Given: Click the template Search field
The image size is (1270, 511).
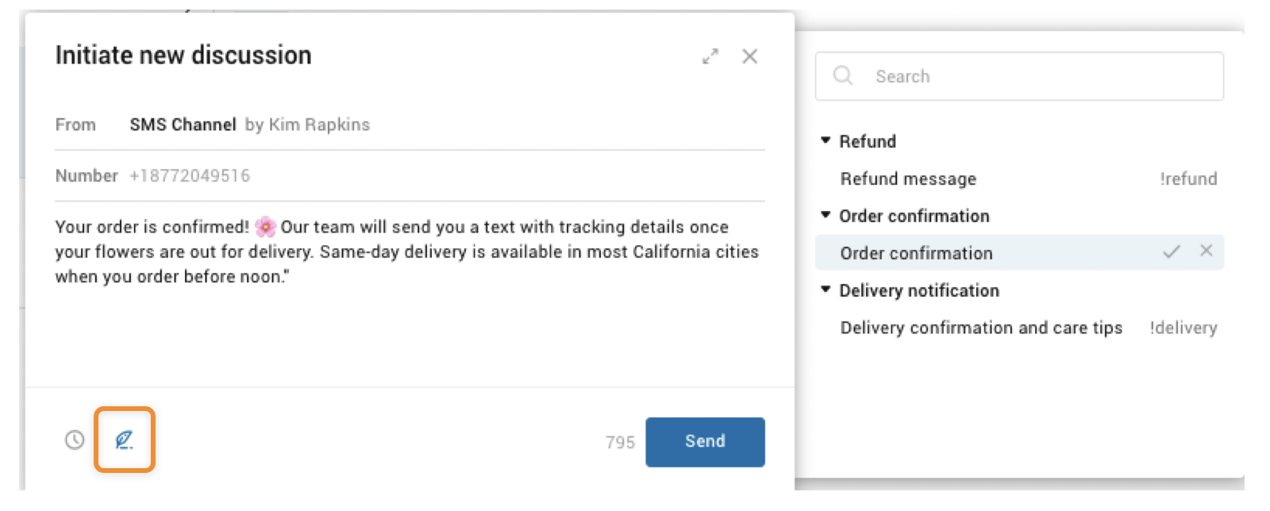Looking at the screenshot, I should coord(1032,76).
